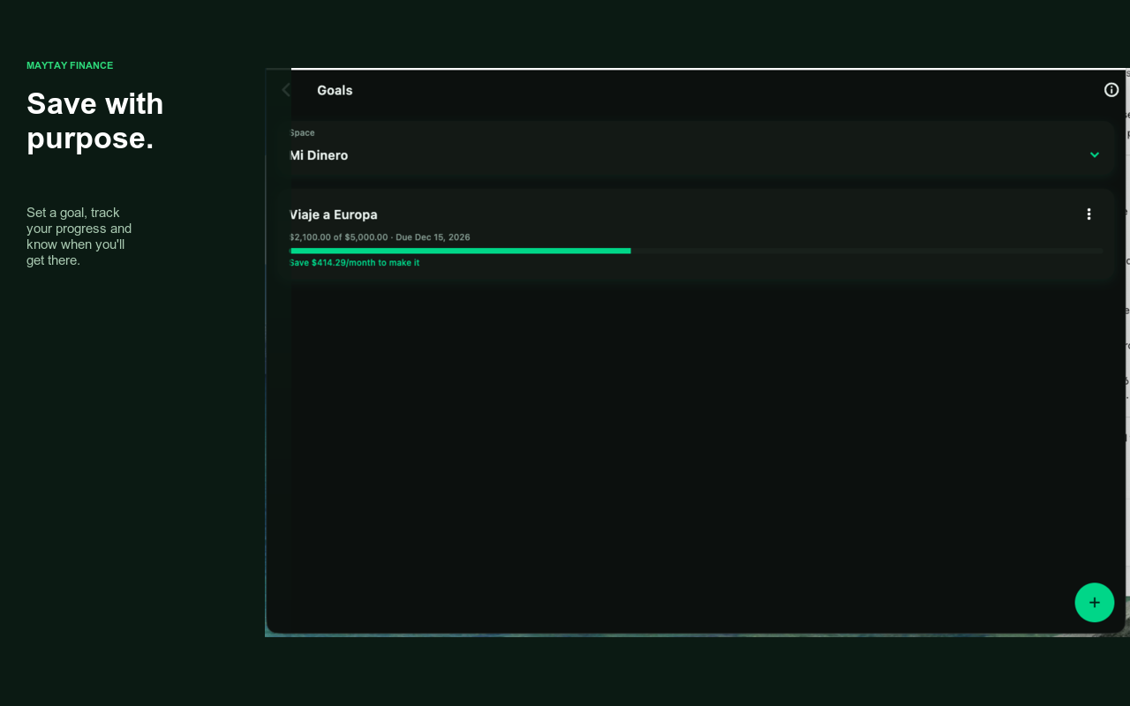The width and height of the screenshot is (1130, 706).
Task: Expand the Mi Dinero space dropdown chevron
Action: tap(1095, 154)
